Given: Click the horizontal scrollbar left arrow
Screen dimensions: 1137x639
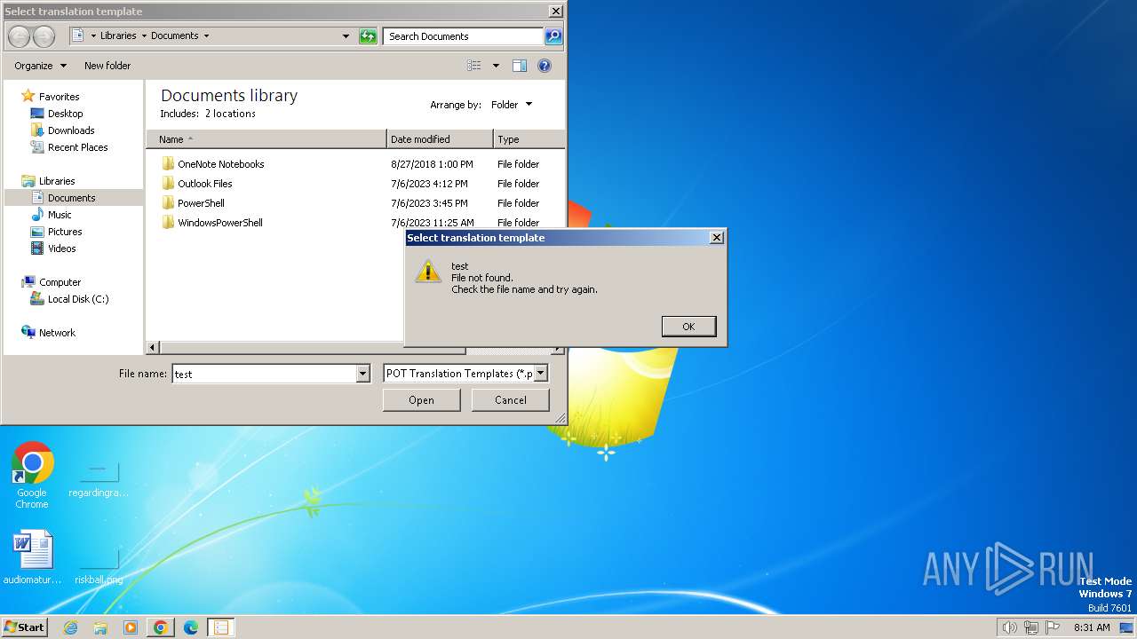Looking at the screenshot, I should point(153,347).
